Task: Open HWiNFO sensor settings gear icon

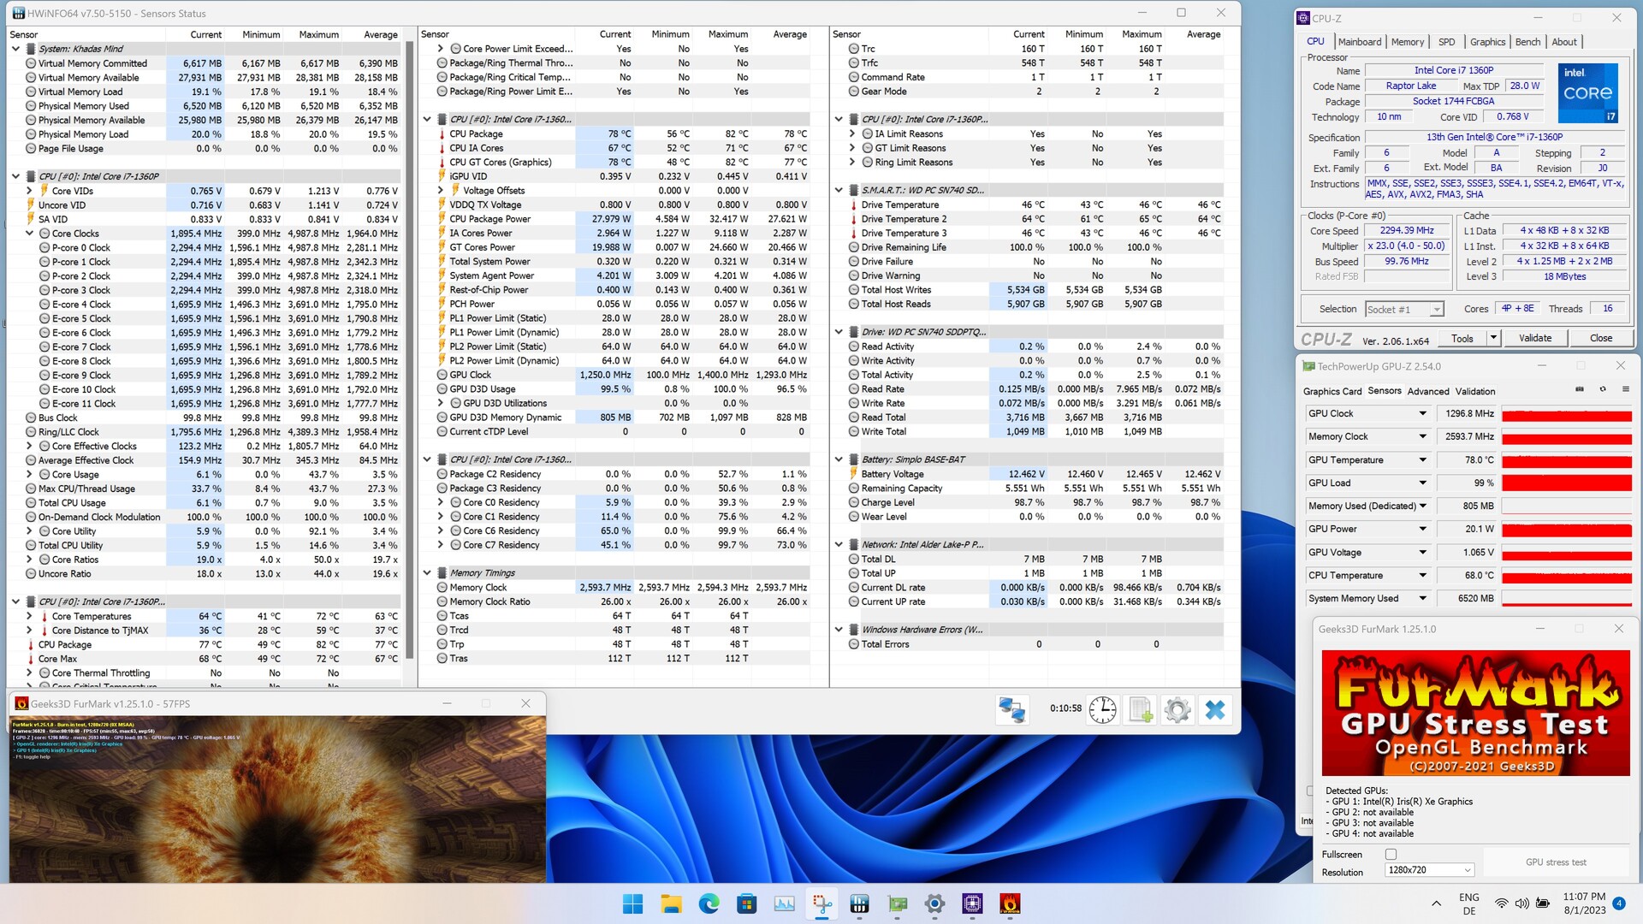Action: point(1177,709)
